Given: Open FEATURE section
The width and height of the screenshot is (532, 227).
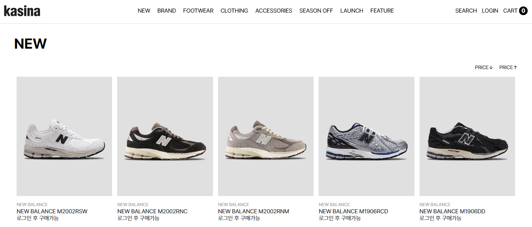Looking at the screenshot, I should point(382,11).
